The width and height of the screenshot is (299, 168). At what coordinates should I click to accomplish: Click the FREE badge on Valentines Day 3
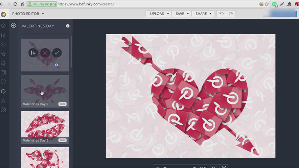63,141
